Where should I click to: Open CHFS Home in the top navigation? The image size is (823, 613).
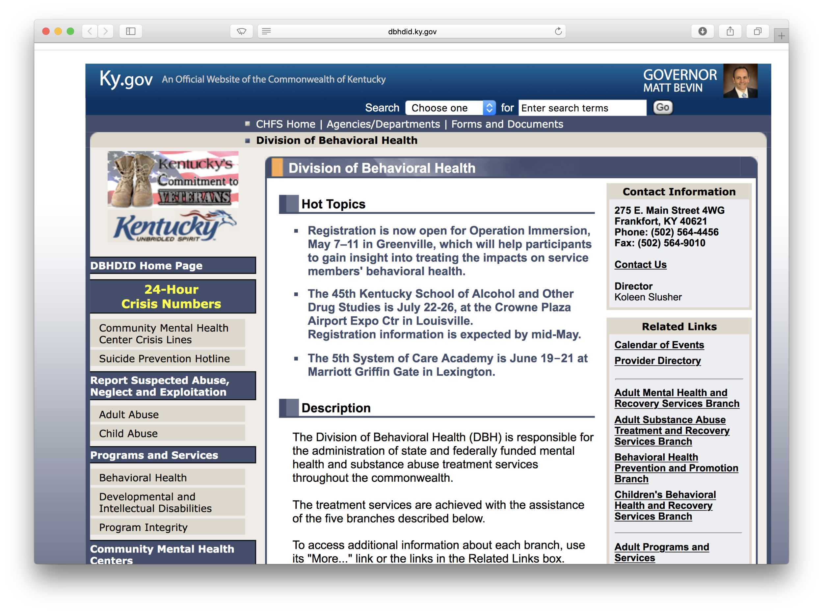coord(285,124)
